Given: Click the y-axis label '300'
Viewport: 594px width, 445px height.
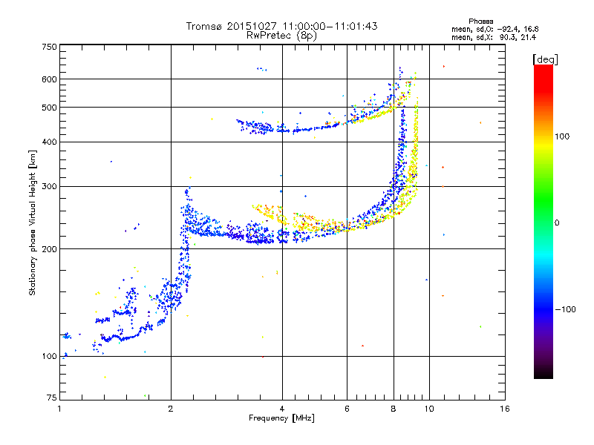Looking at the screenshot, I should pos(49,187).
